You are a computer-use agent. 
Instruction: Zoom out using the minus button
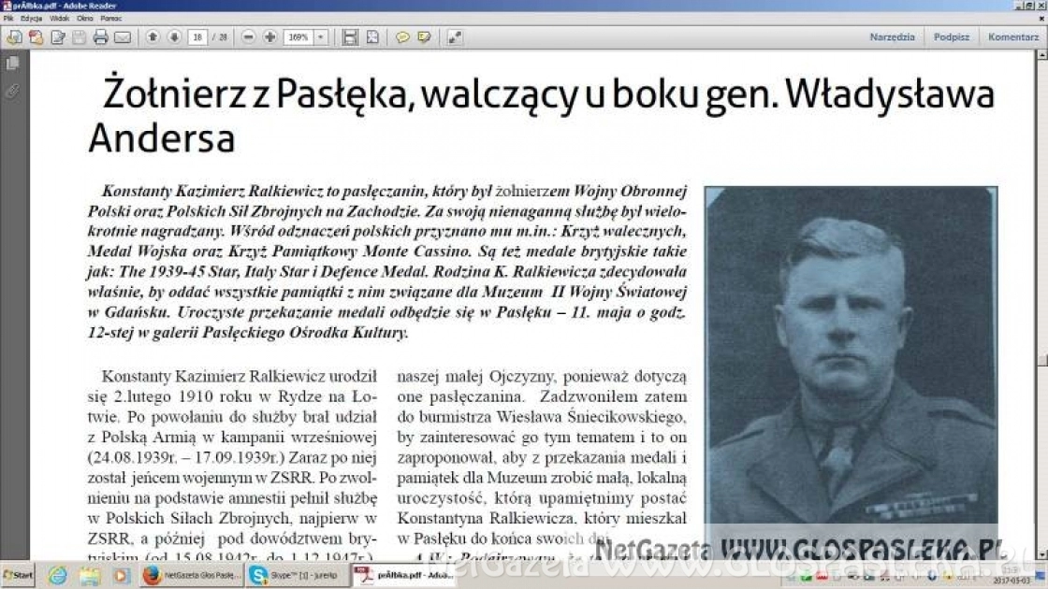tap(248, 37)
